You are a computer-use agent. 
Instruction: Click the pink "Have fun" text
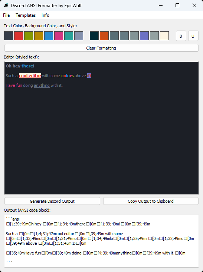pos(14,85)
